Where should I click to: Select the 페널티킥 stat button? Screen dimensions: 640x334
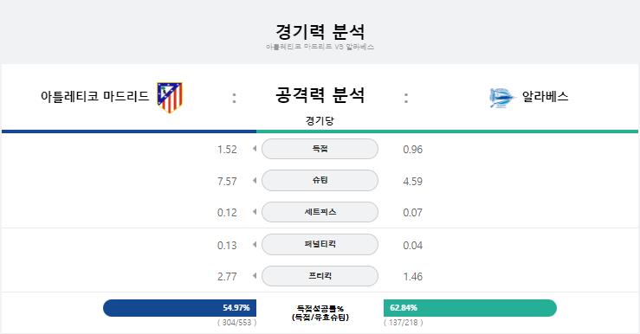tap(320, 244)
